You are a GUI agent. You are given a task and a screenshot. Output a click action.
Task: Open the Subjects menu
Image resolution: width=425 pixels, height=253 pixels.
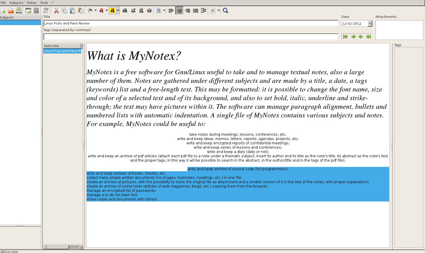coord(16,3)
